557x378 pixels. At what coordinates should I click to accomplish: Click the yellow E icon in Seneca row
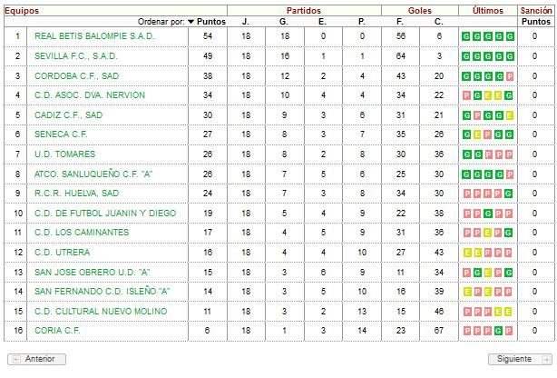(477, 134)
